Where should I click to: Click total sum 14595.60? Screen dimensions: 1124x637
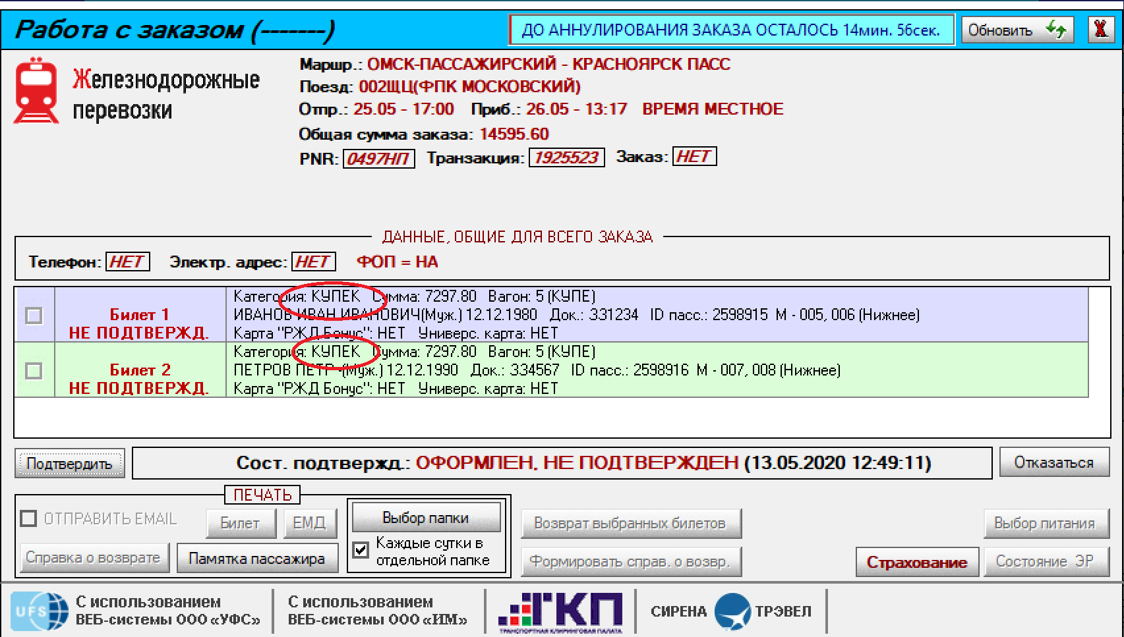click(x=514, y=134)
